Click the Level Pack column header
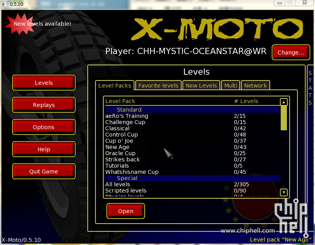The height and width of the screenshot is (245, 315). (120, 101)
